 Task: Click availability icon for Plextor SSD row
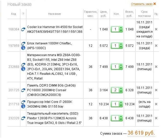click(x=23, y=118)
